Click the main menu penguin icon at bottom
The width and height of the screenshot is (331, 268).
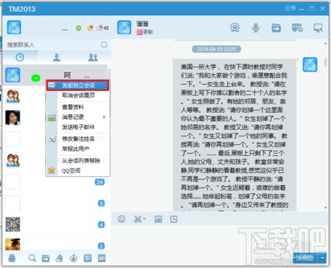click(x=12, y=258)
